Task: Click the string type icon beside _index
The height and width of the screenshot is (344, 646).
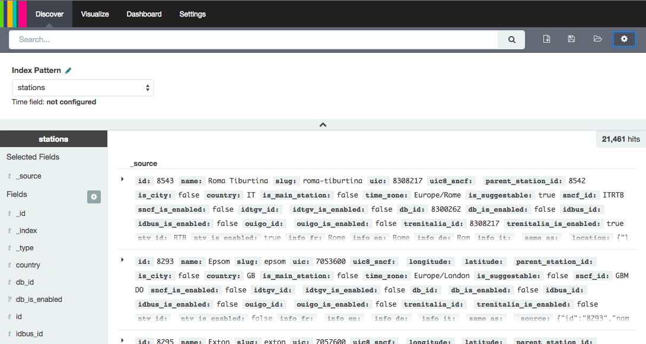Action: (9, 231)
